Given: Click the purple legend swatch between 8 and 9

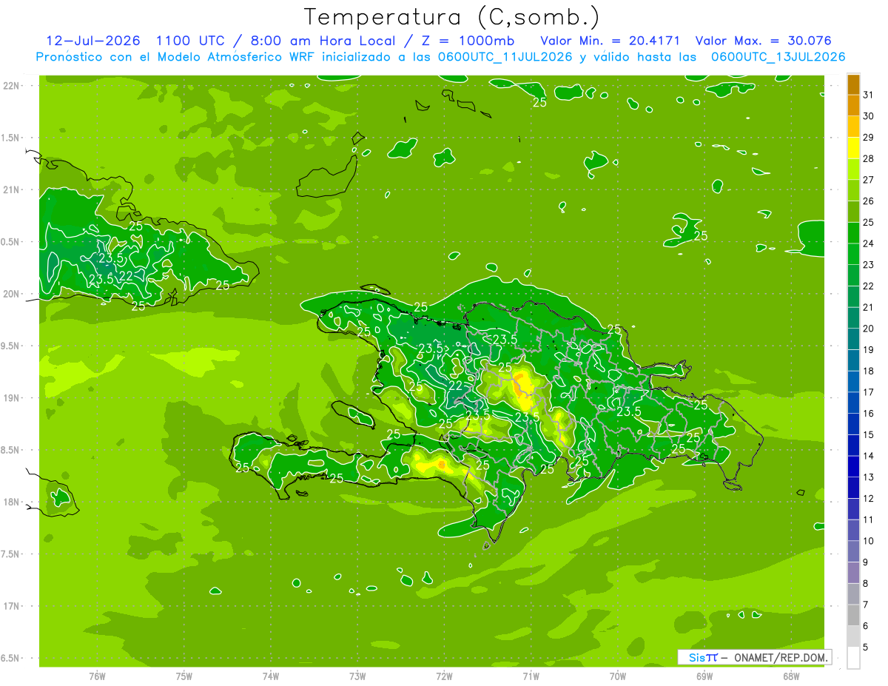Looking at the screenshot, I should pyautogui.click(x=853, y=573).
